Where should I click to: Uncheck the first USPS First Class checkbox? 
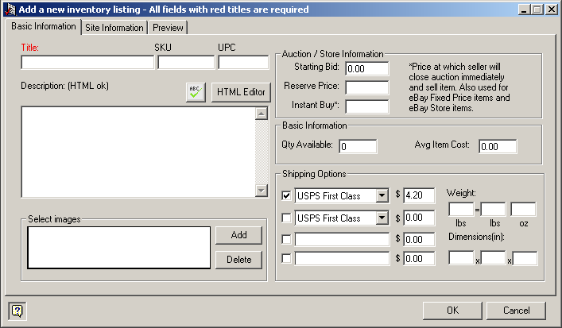287,195
